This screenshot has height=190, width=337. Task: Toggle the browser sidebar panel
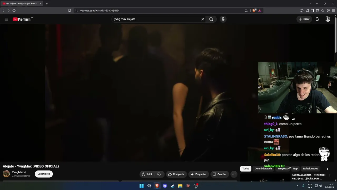click(312, 11)
